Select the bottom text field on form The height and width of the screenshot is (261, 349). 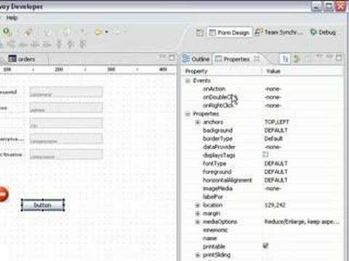pos(66,154)
